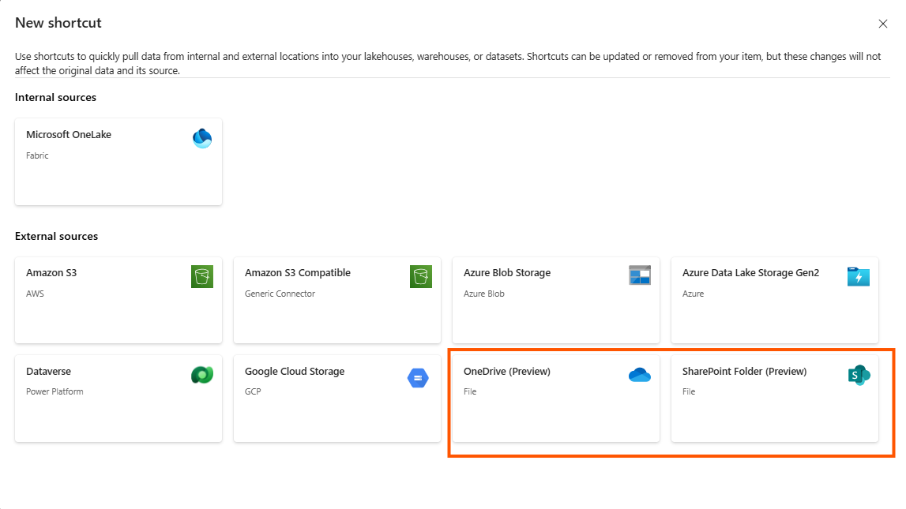Viewport: 906px width, 509px height.
Task: Click the External sources section heading
Action: click(x=56, y=235)
